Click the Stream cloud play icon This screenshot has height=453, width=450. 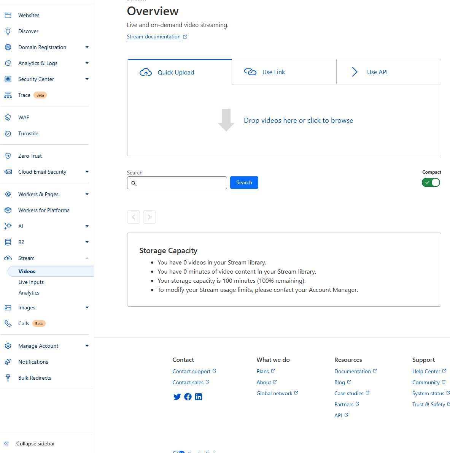point(8,258)
